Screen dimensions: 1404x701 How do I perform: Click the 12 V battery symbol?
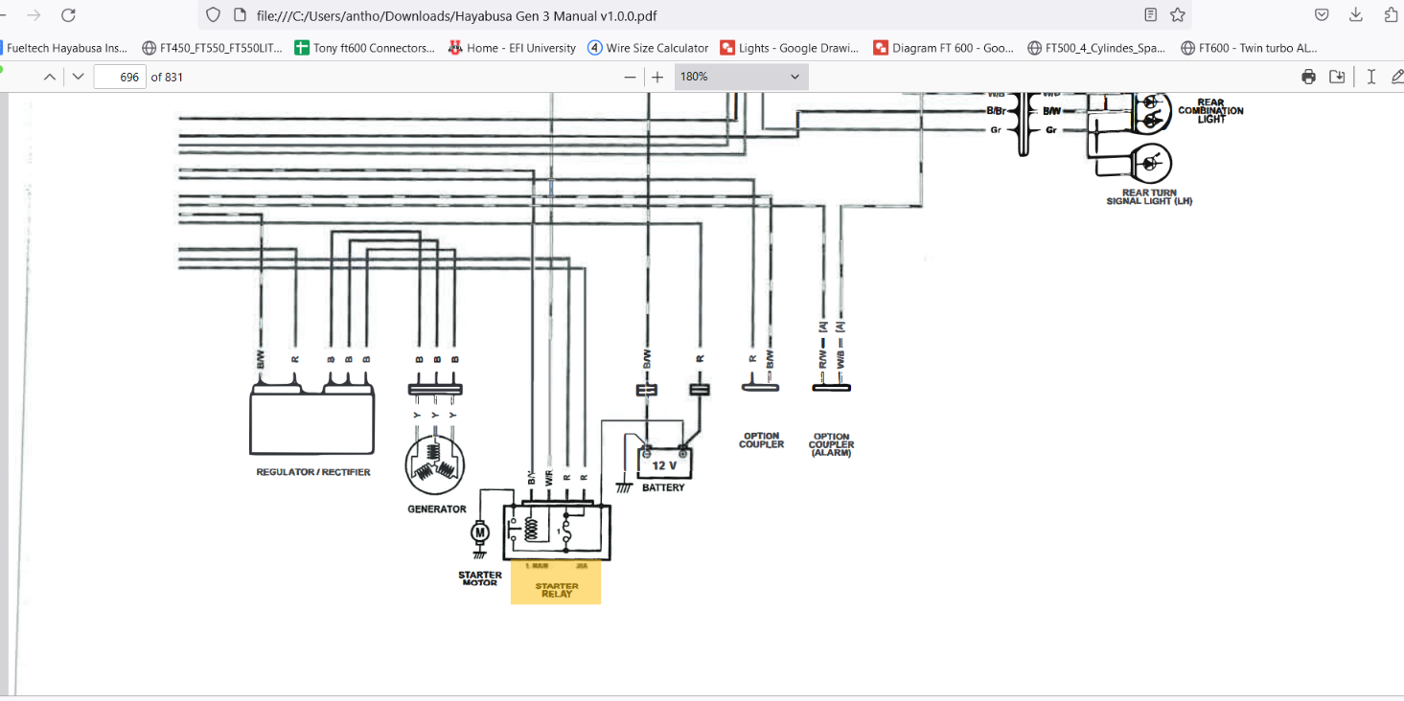click(x=665, y=462)
